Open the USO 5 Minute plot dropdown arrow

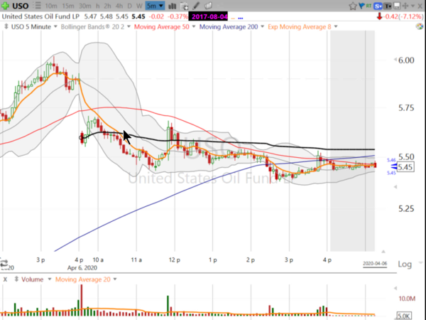(x=55, y=27)
